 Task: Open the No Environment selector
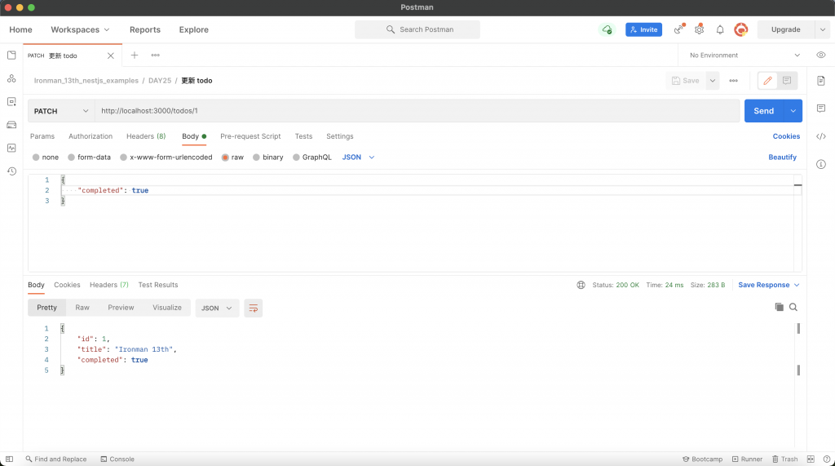click(744, 55)
